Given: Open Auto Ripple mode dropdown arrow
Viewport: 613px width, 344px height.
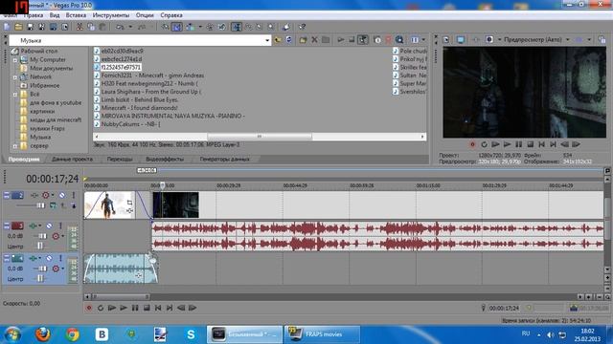Looking at the screenshot, I should click(x=200, y=27).
